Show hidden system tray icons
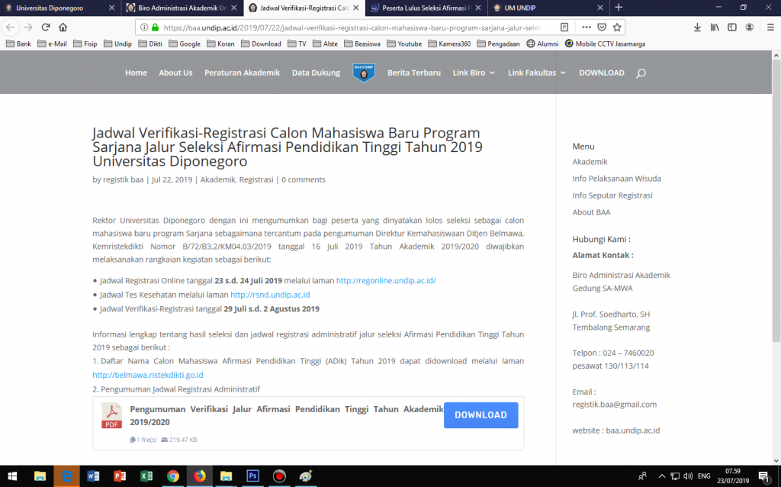The height and width of the screenshot is (487, 781). (660, 476)
